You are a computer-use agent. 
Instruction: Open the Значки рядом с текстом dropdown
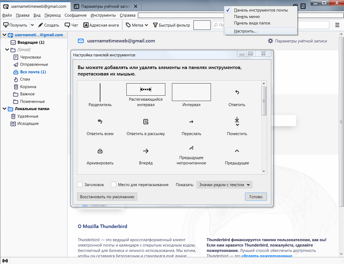point(224,185)
